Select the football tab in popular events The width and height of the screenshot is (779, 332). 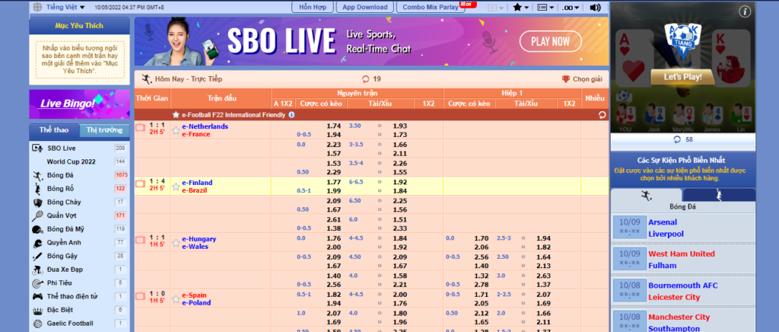coord(647,196)
